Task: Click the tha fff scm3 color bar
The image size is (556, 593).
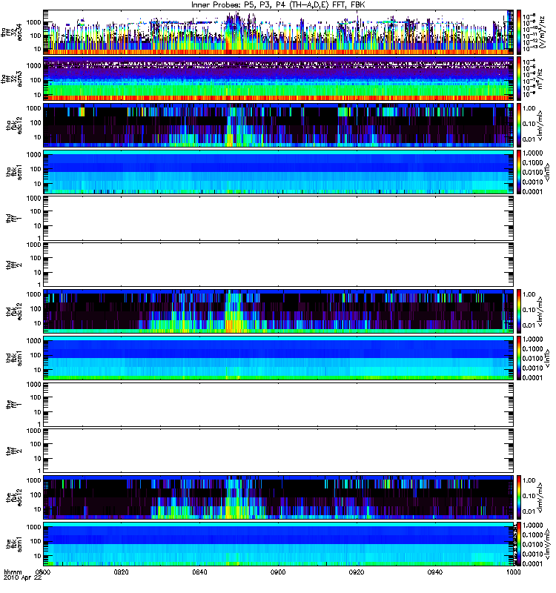Action: pos(519,79)
